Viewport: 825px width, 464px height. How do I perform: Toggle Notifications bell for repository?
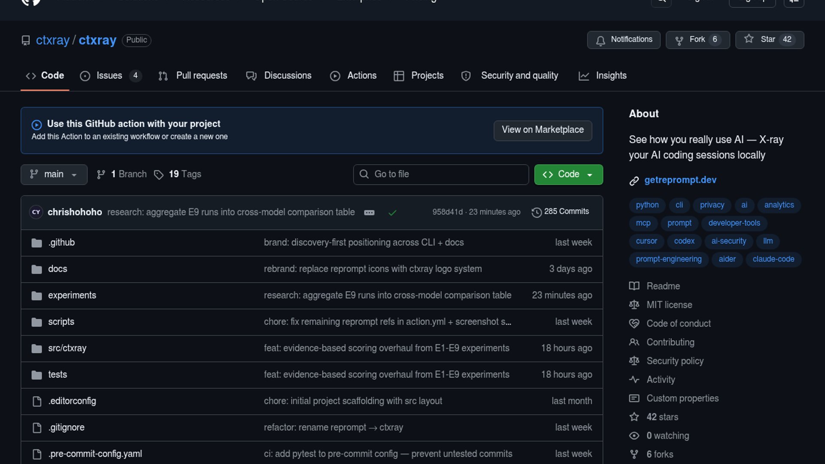click(623, 40)
